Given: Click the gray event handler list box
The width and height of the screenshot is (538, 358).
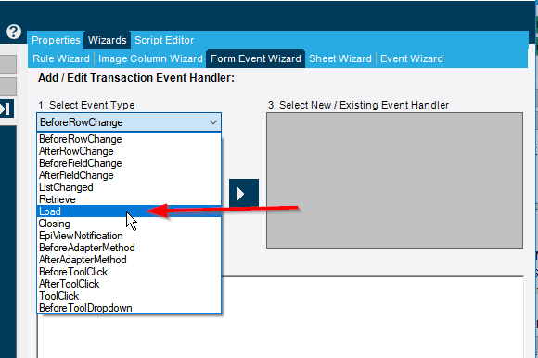Looking at the screenshot, I should tap(394, 180).
